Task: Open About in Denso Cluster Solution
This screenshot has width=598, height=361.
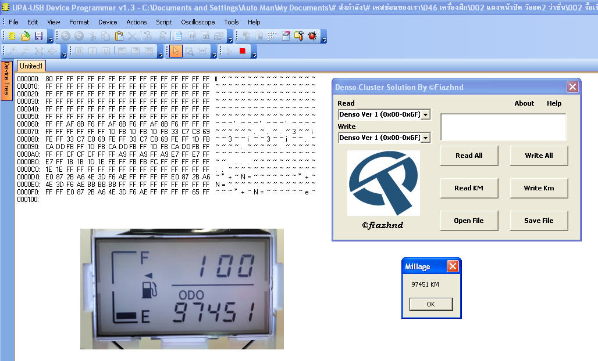Action: click(524, 103)
